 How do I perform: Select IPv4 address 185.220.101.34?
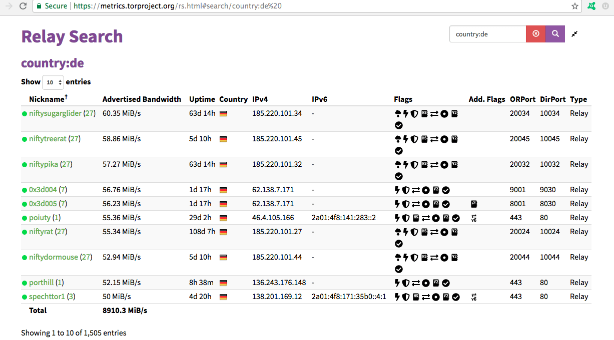pyautogui.click(x=277, y=113)
